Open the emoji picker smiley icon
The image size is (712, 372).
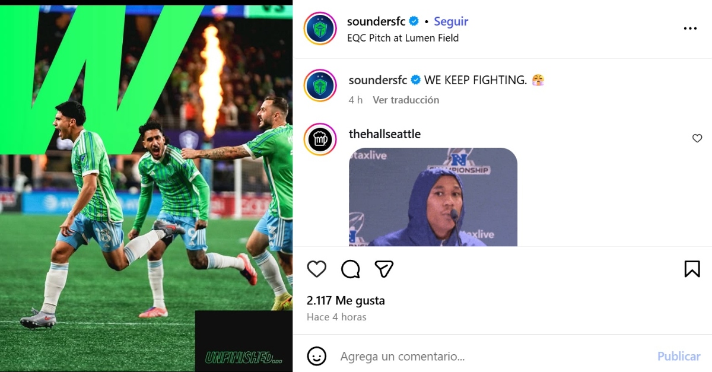[x=317, y=356]
